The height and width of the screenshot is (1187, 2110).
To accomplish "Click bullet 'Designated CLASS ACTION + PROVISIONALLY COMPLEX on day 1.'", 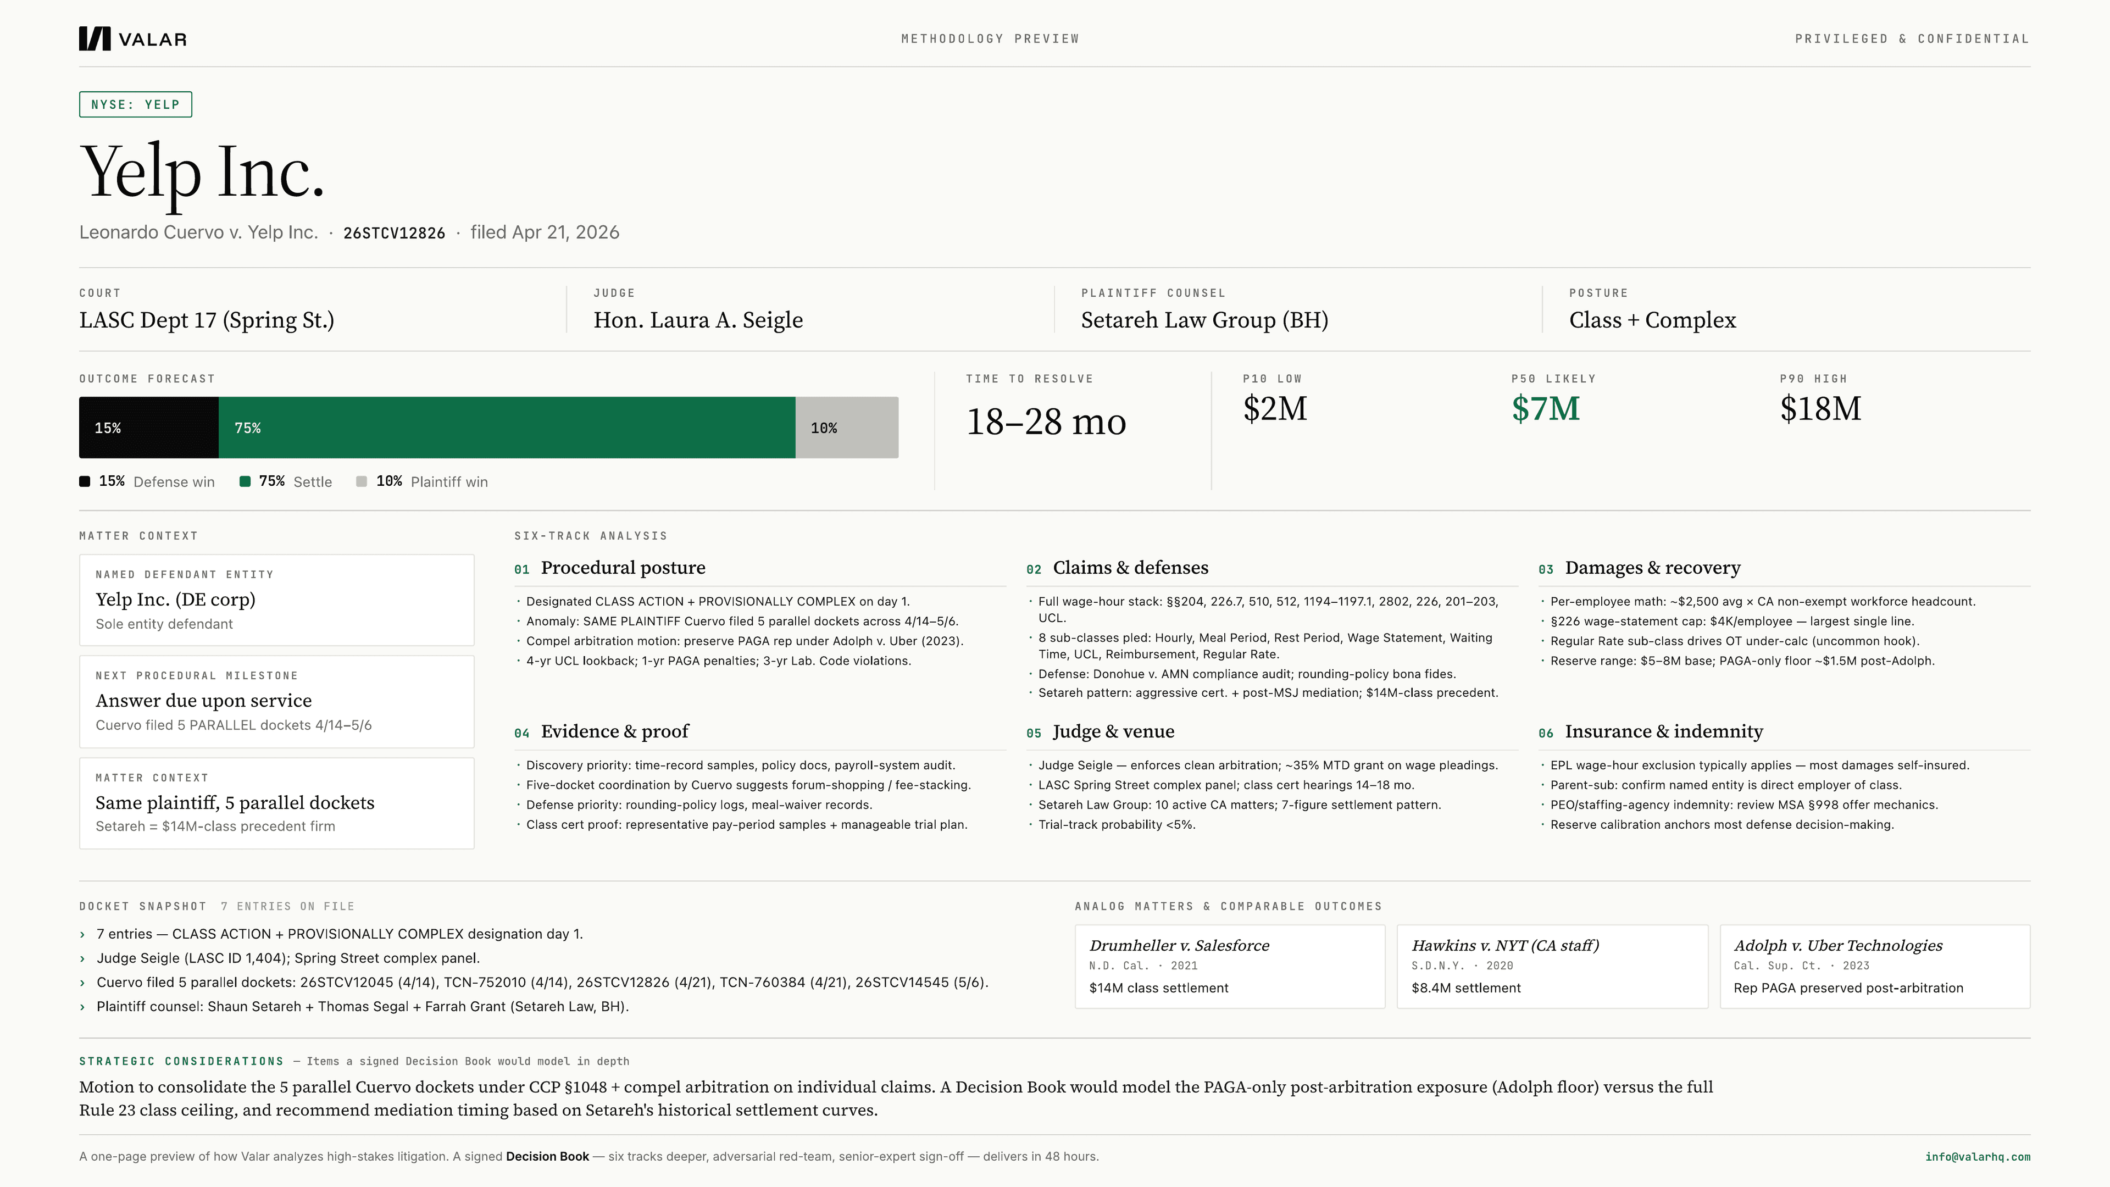I will pos(718,601).
